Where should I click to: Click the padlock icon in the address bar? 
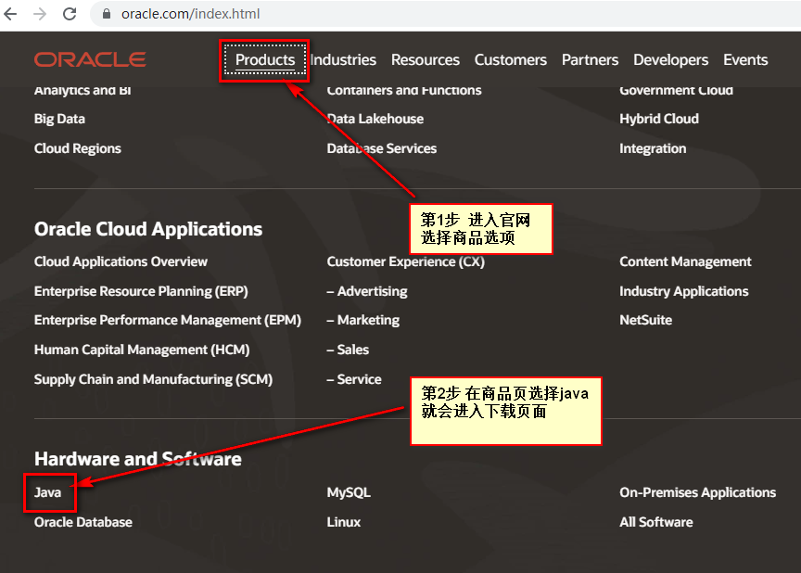point(107,14)
